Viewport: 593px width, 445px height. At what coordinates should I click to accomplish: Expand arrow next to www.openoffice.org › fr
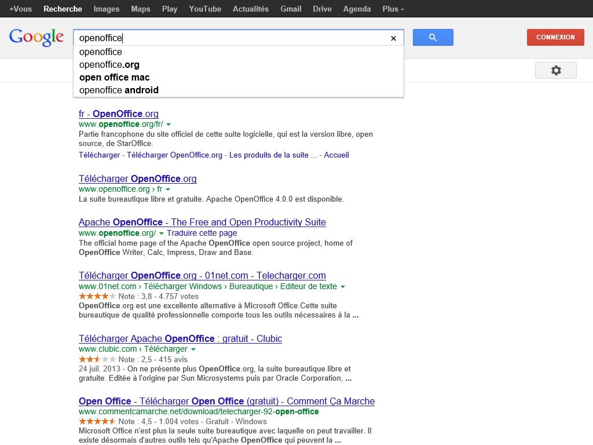tap(168, 189)
